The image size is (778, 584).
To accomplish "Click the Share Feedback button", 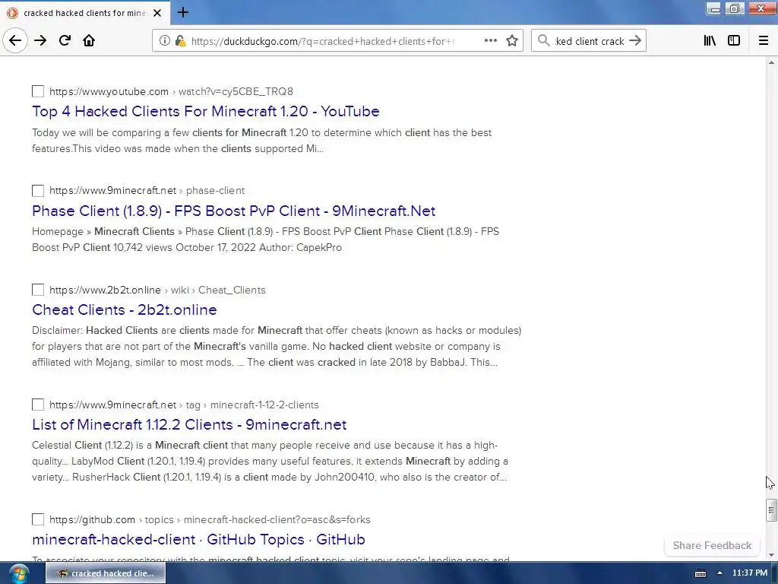I will click(712, 545).
